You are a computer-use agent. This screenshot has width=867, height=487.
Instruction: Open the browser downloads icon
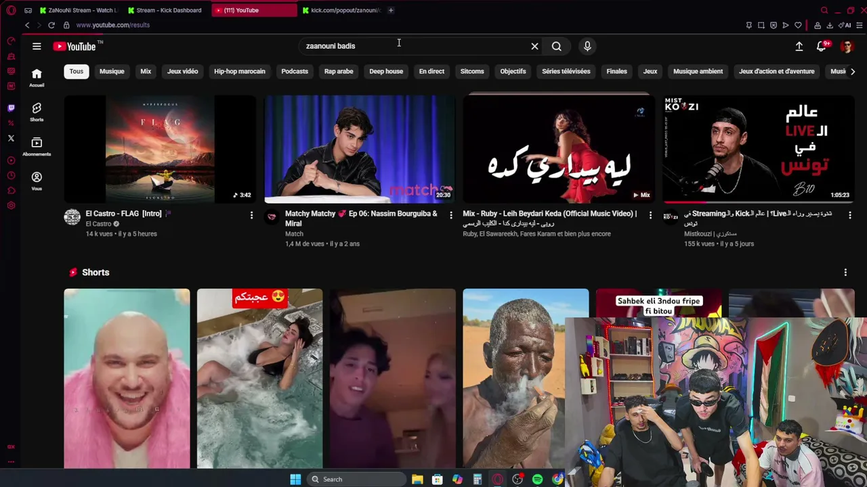[830, 26]
